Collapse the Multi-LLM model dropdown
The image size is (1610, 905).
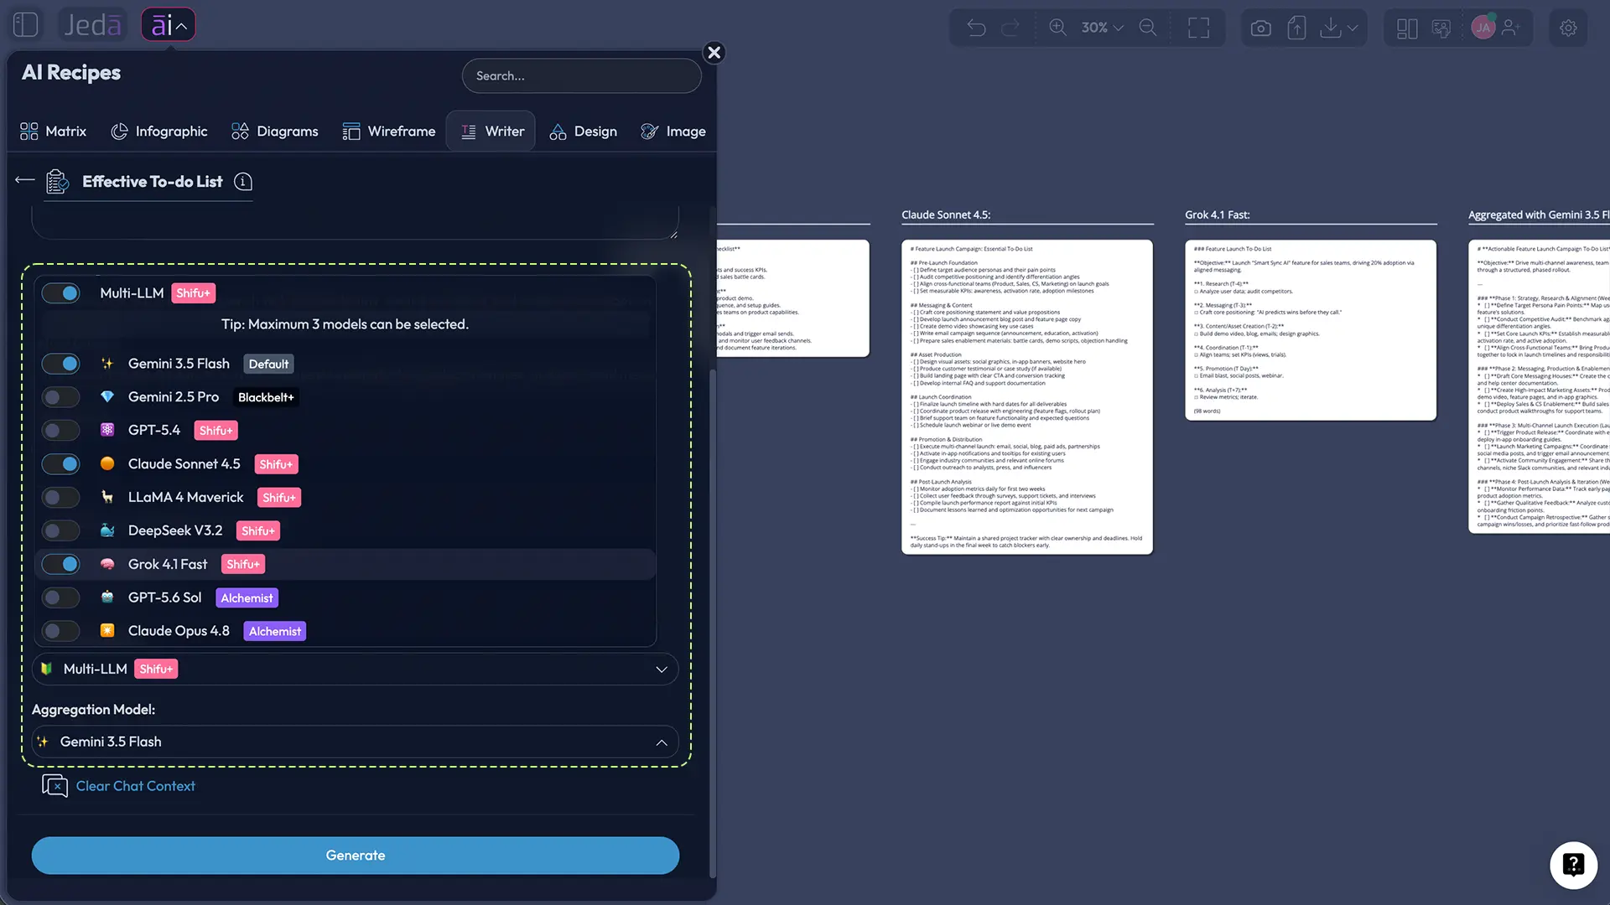(x=355, y=670)
